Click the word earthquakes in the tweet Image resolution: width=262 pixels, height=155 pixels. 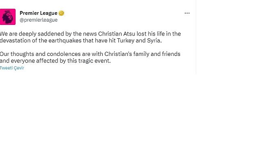click(65, 41)
